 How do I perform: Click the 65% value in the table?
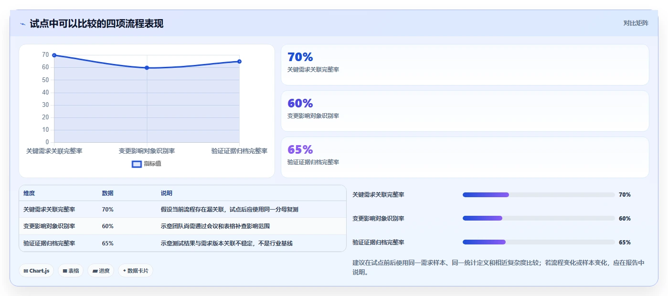tap(107, 243)
